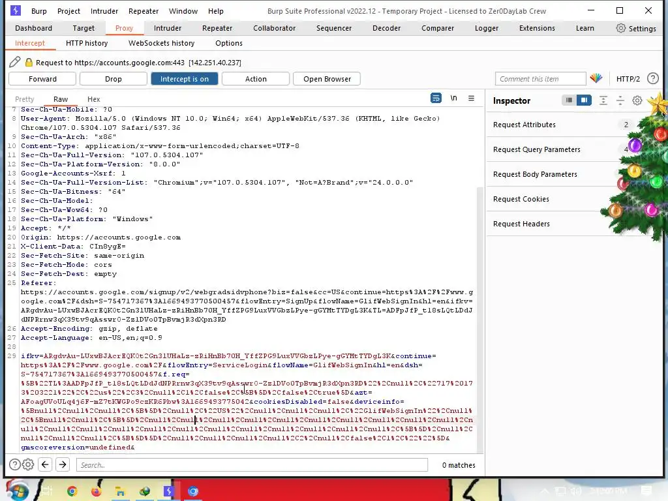This screenshot has height=501, width=668.
Task: Open the Window menu
Action: pos(183,11)
